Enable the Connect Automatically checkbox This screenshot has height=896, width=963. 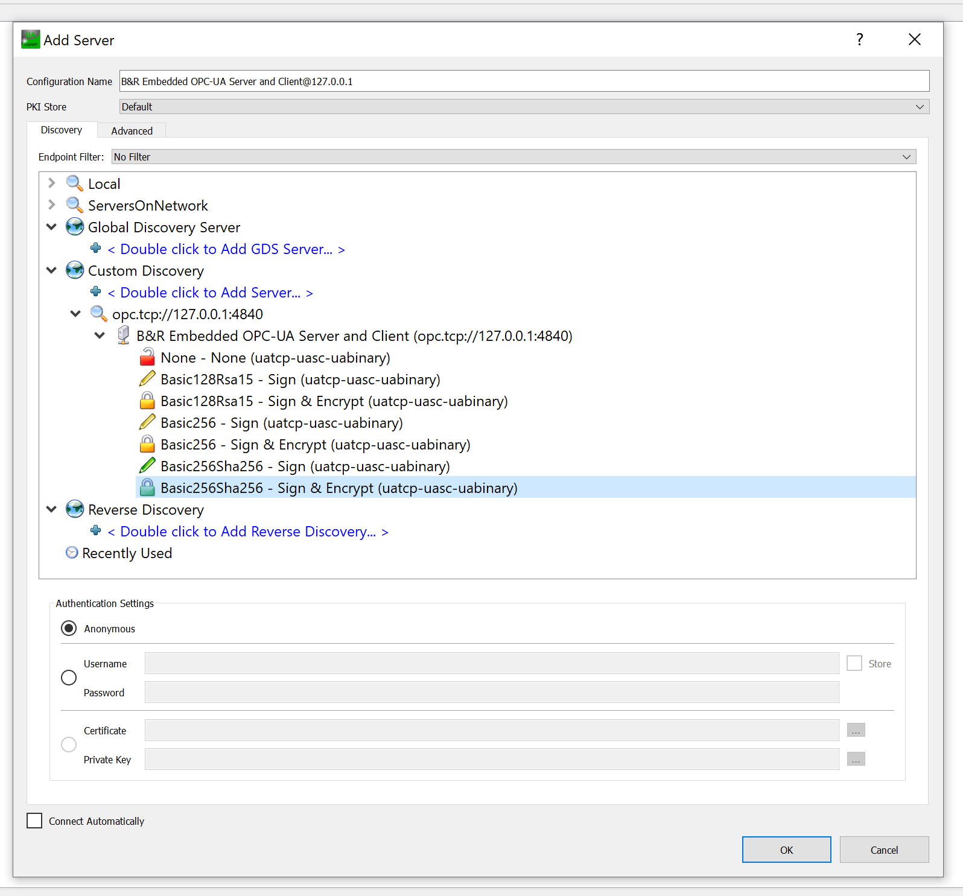[34, 821]
